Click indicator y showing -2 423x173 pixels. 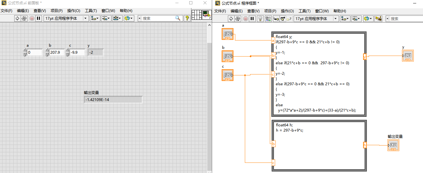click(96, 53)
